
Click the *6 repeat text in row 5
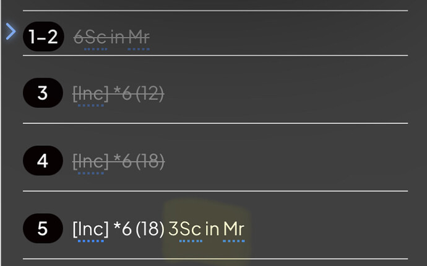[123, 229]
